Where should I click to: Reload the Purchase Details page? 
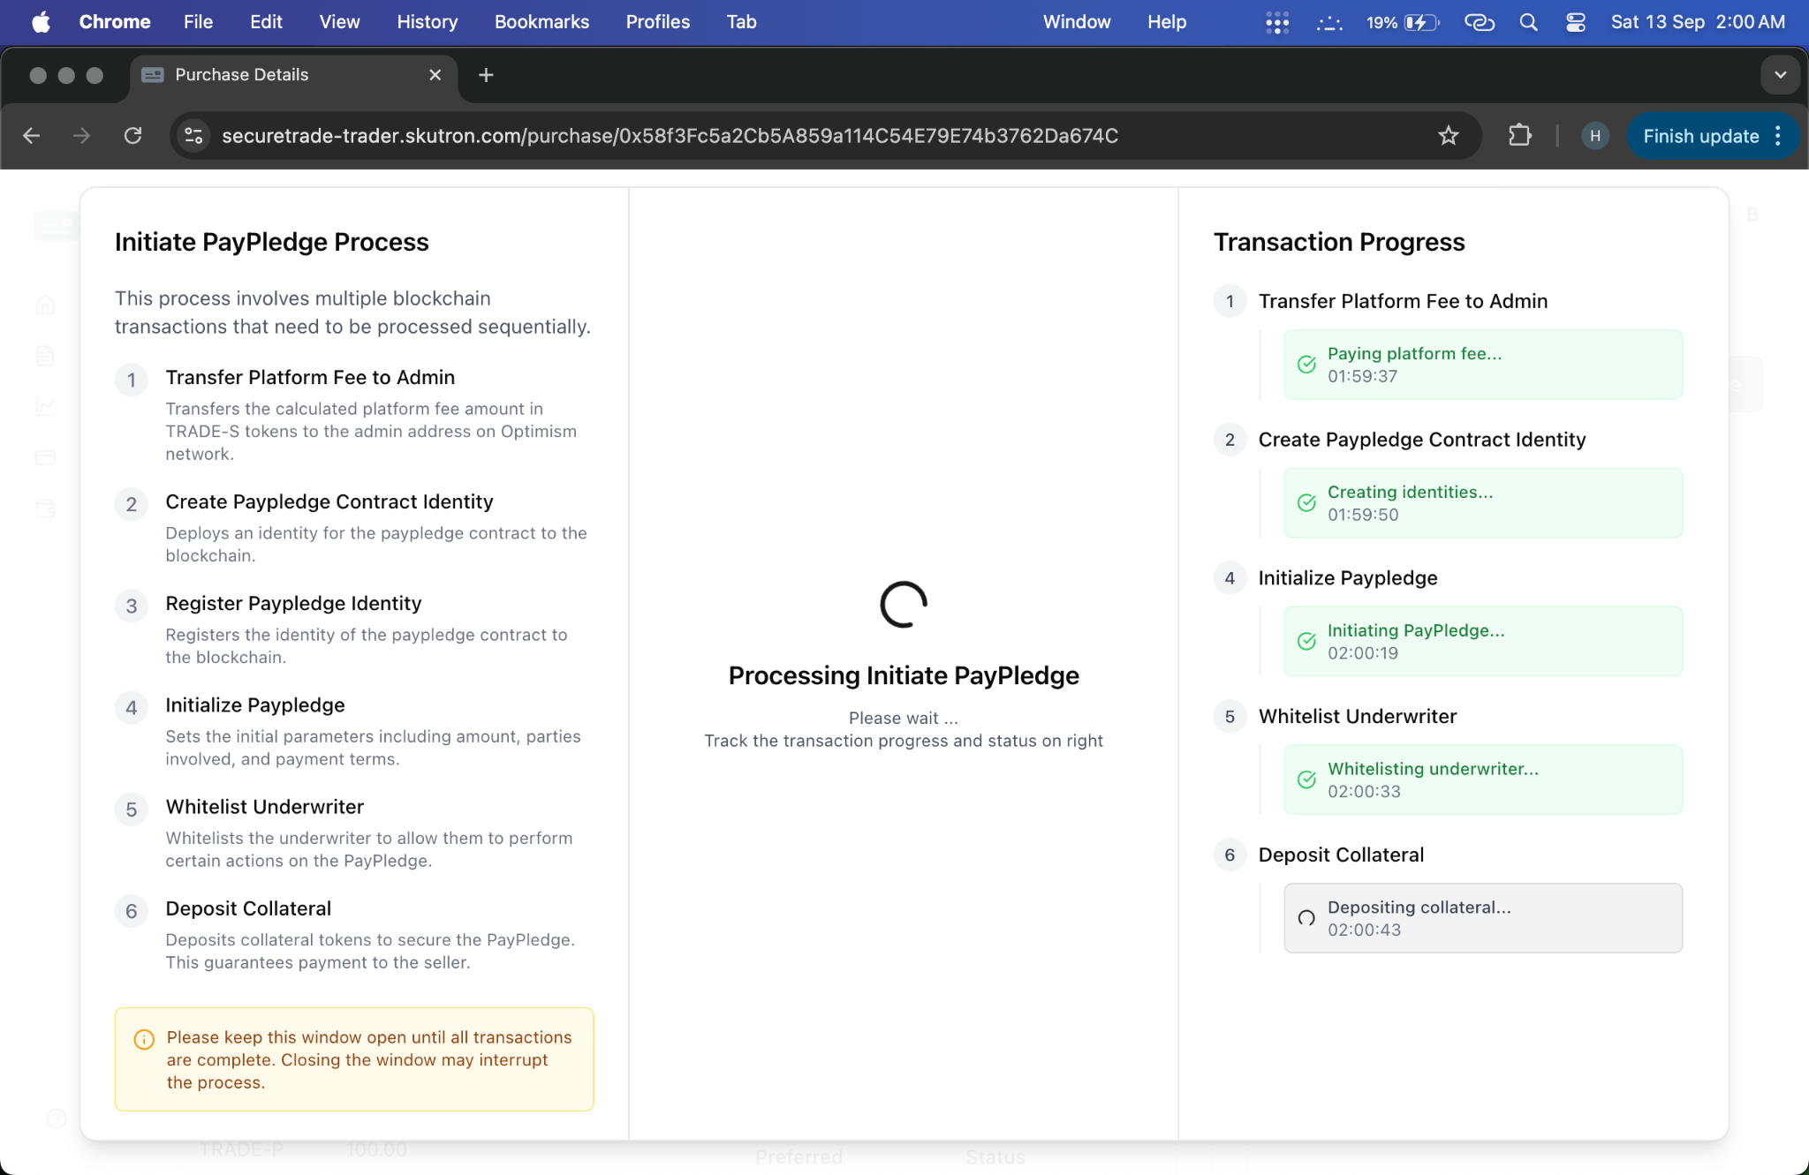tap(132, 136)
